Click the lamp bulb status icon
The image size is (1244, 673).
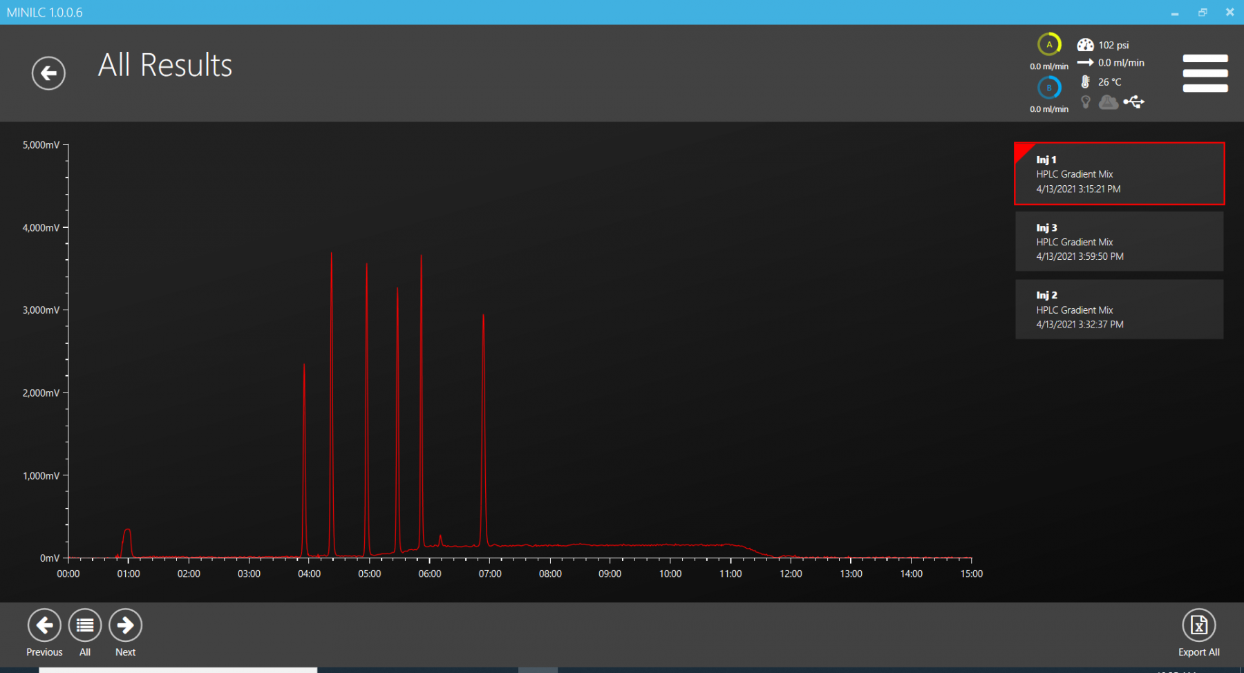pyautogui.click(x=1086, y=102)
